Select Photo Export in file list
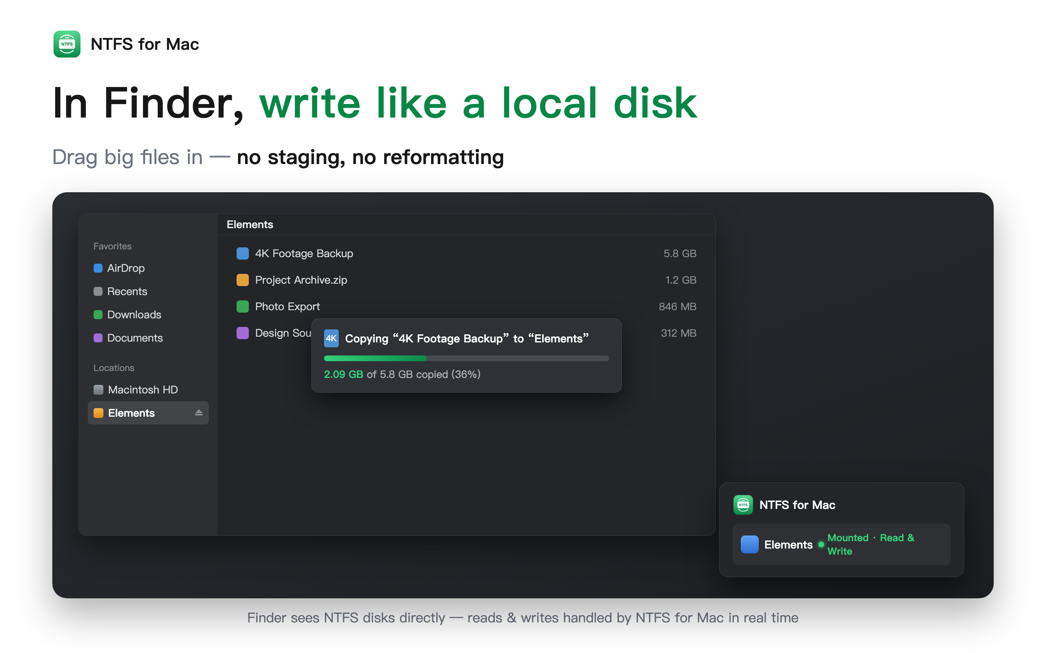 pos(466,307)
